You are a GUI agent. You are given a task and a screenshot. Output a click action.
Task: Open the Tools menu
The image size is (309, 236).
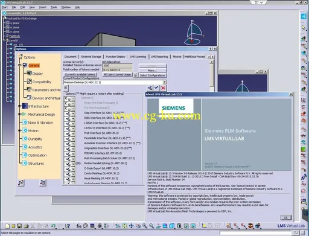[54, 7]
